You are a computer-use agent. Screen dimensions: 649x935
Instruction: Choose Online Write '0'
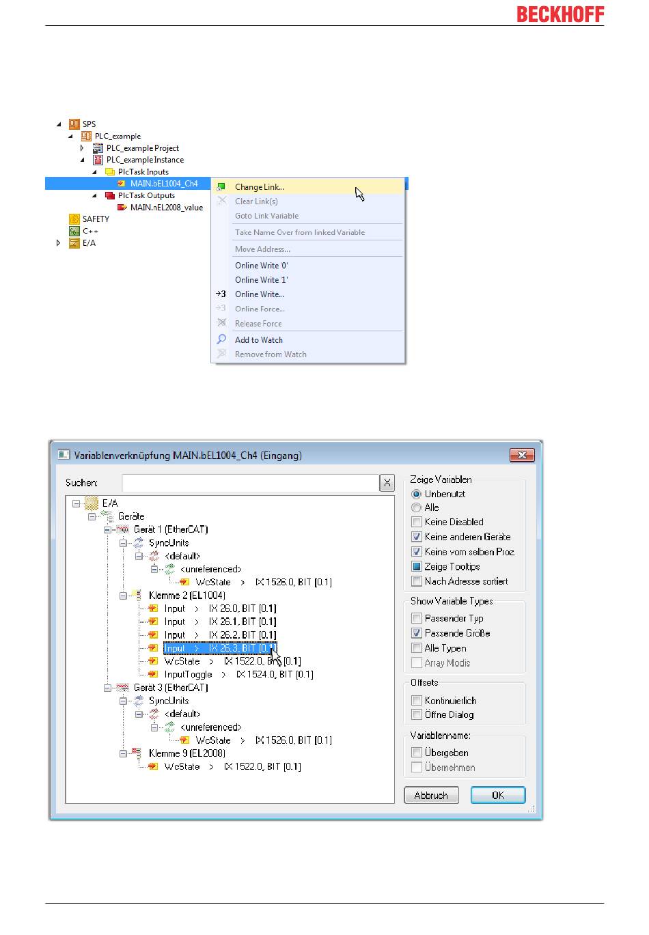coord(308,265)
